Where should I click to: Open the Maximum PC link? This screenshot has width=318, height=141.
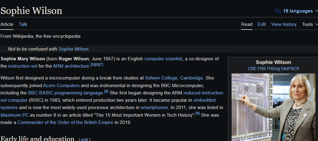coord(15,115)
